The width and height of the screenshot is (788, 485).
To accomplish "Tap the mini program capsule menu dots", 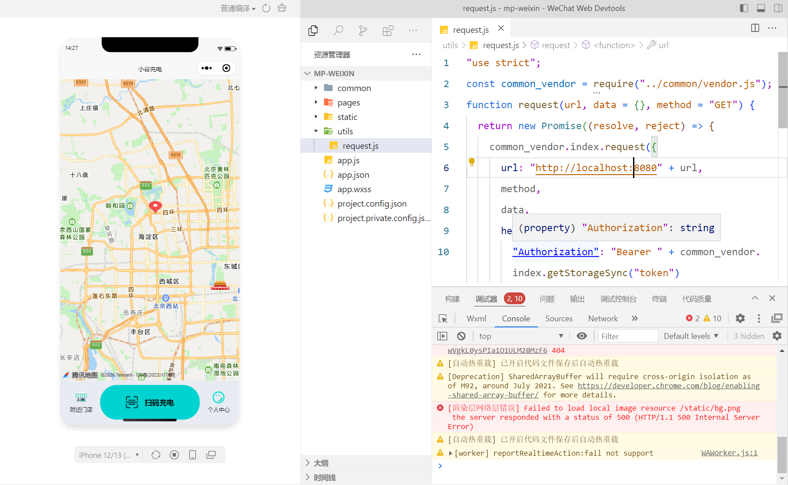I will (x=207, y=68).
